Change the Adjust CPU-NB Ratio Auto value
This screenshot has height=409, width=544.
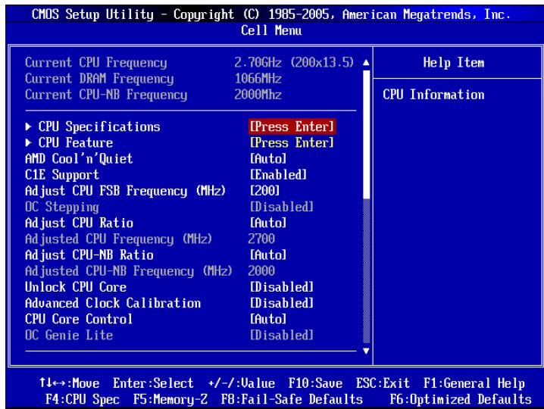(x=267, y=254)
